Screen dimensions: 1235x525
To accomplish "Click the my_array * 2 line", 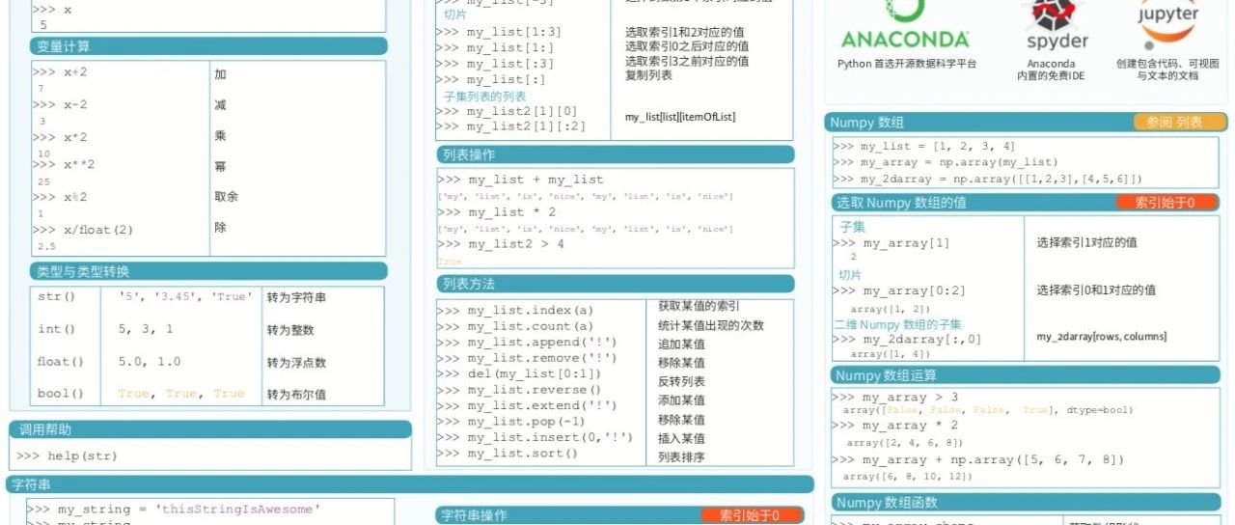I will click(894, 426).
